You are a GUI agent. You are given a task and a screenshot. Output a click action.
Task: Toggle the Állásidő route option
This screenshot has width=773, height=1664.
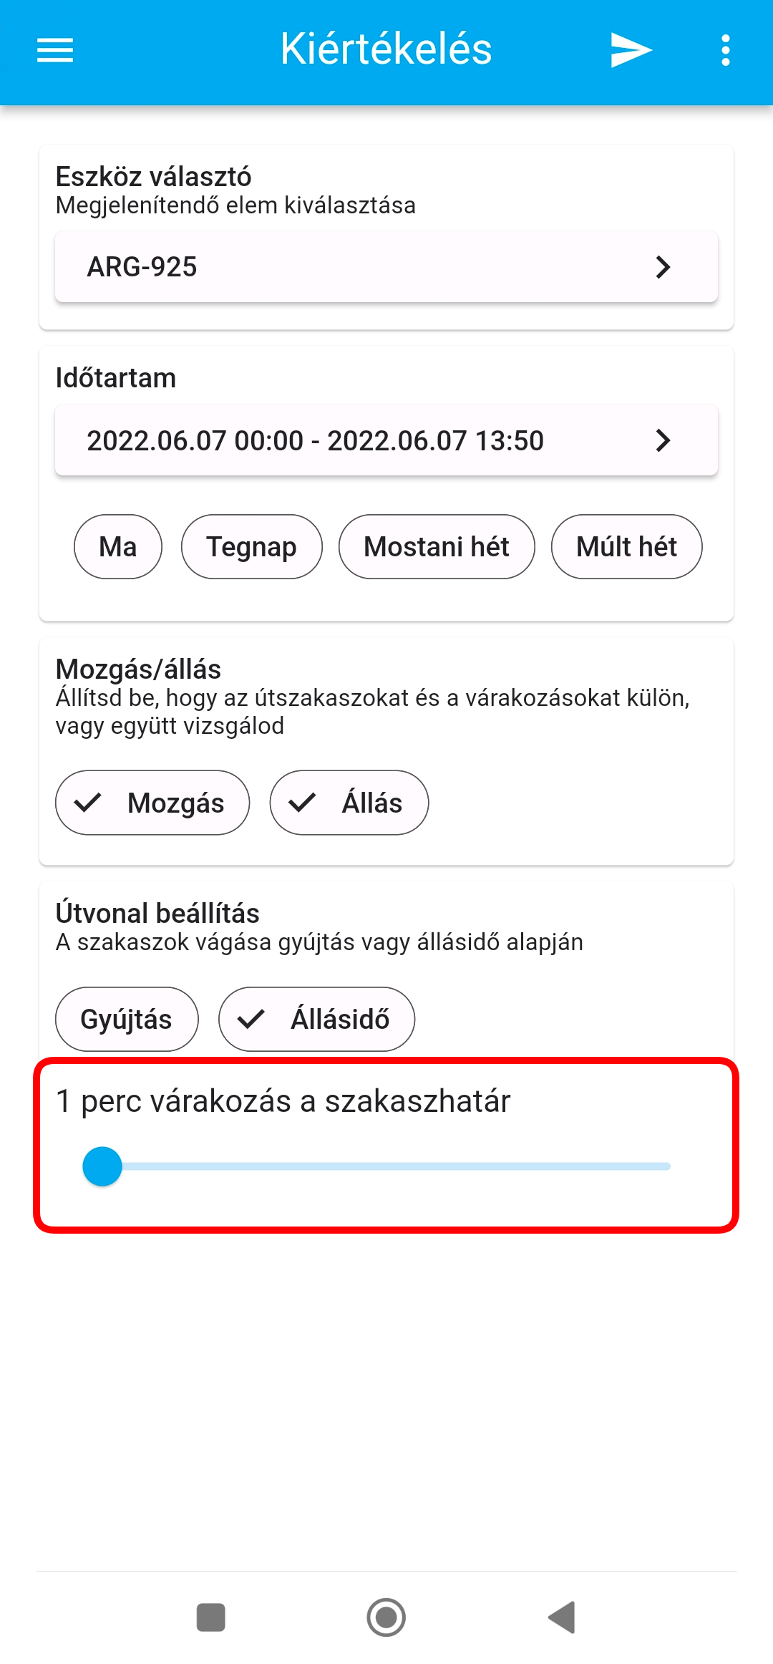coord(316,1019)
